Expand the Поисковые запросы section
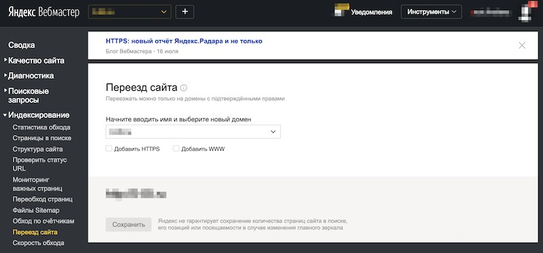Screen dimensions: 543x253 click(x=29, y=96)
